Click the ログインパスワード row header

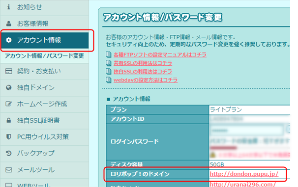tap(157, 142)
